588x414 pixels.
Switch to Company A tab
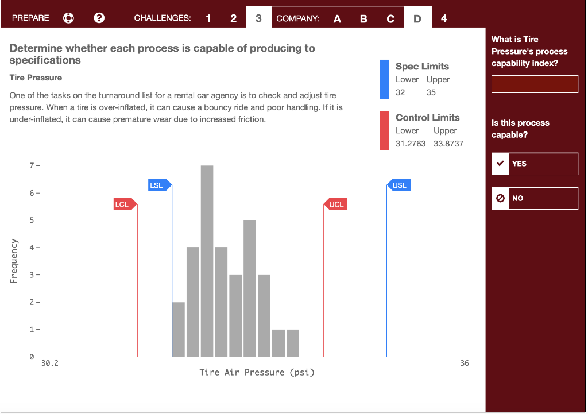click(x=337, y=18)
